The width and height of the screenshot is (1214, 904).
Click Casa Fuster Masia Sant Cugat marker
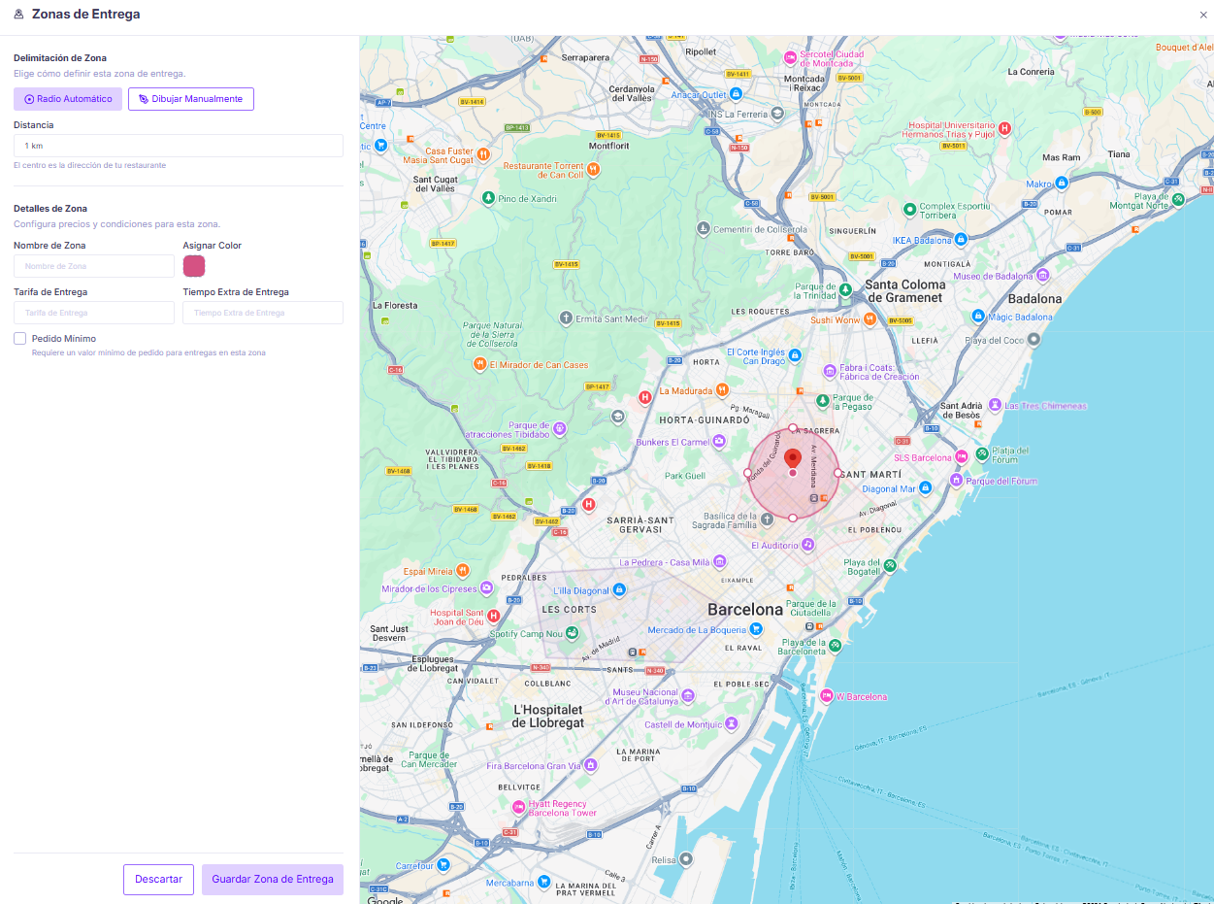(x=482, y=154)
